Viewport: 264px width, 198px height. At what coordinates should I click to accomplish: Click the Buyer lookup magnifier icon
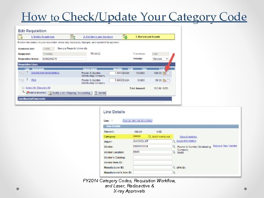[174, 142]
